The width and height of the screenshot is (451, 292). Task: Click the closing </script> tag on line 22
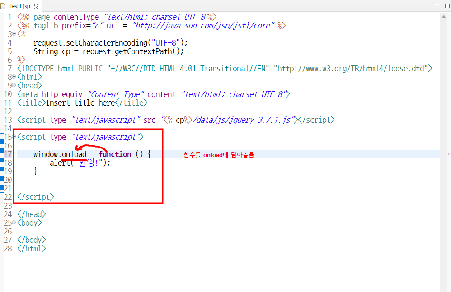click(x=35, y=197)
